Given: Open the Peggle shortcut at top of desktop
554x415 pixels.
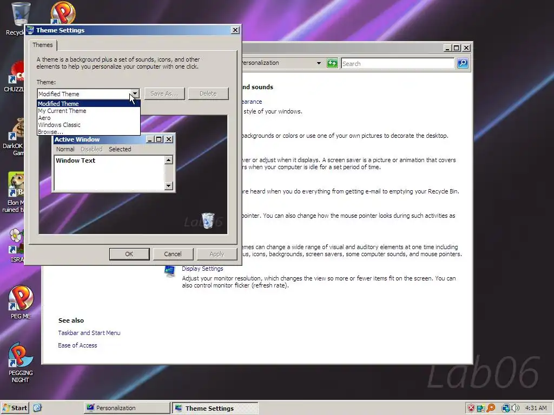Looking at the screenshot, I should [63, 13].
